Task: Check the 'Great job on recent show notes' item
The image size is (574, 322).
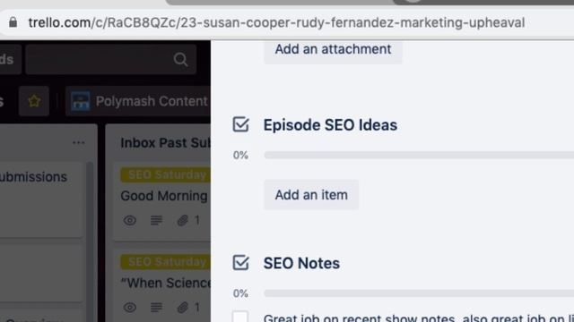Action: tap(240, 317)
